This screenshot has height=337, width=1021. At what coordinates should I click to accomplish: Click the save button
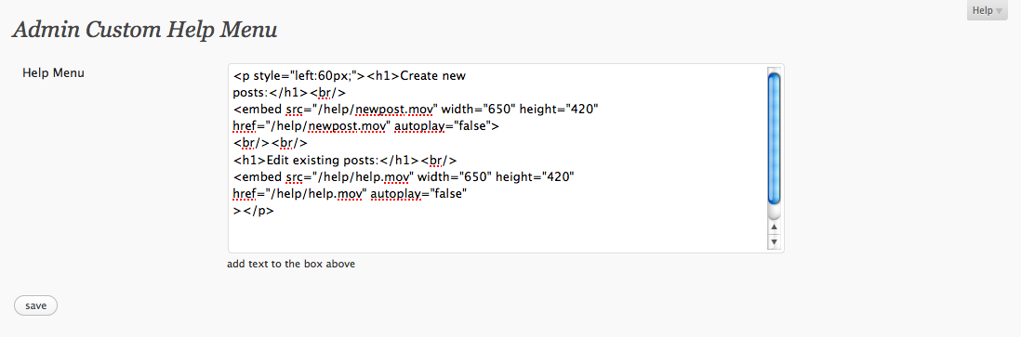(x=36, y=305)
